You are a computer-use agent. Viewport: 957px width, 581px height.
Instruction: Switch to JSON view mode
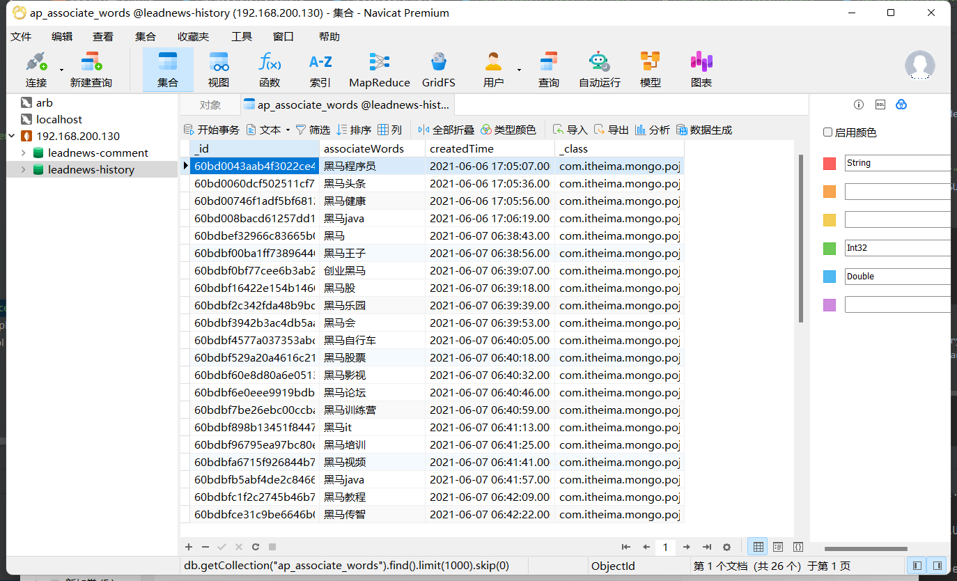tap(798, 547)
